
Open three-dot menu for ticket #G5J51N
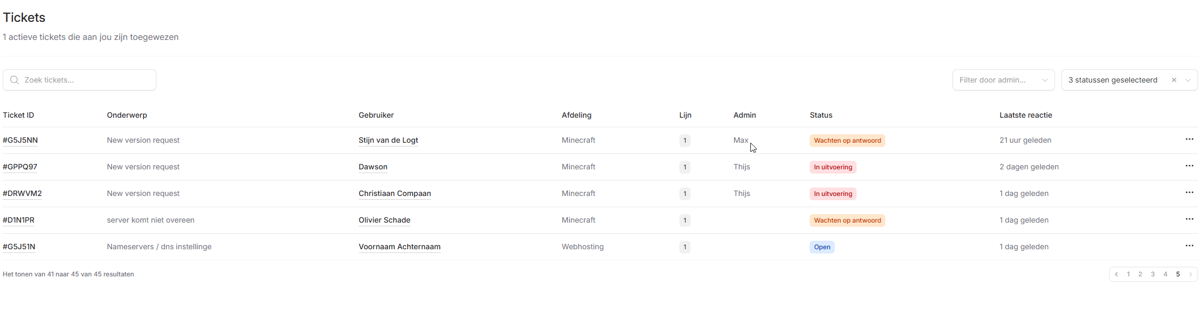click(1189, 246)
